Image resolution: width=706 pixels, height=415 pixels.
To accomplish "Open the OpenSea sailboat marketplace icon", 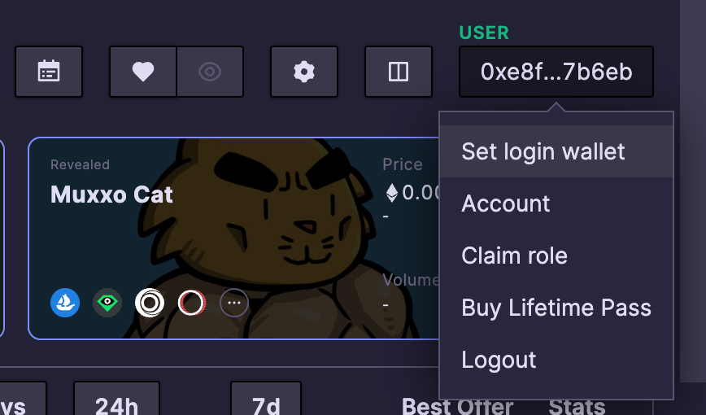I will pyautogui.click(x=65, y=303).
